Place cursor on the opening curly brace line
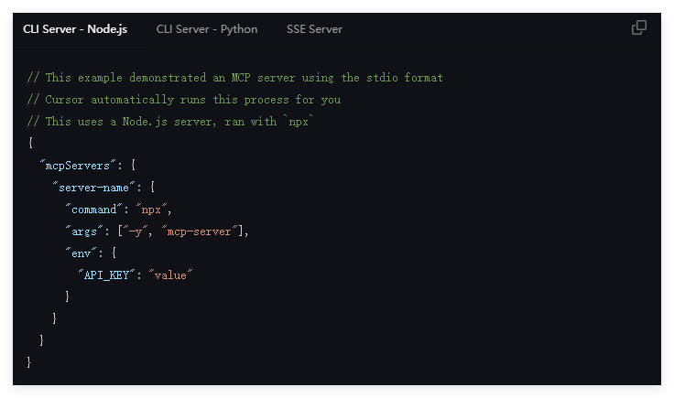This screenshot has width=674, height=398. coord(30,144)
